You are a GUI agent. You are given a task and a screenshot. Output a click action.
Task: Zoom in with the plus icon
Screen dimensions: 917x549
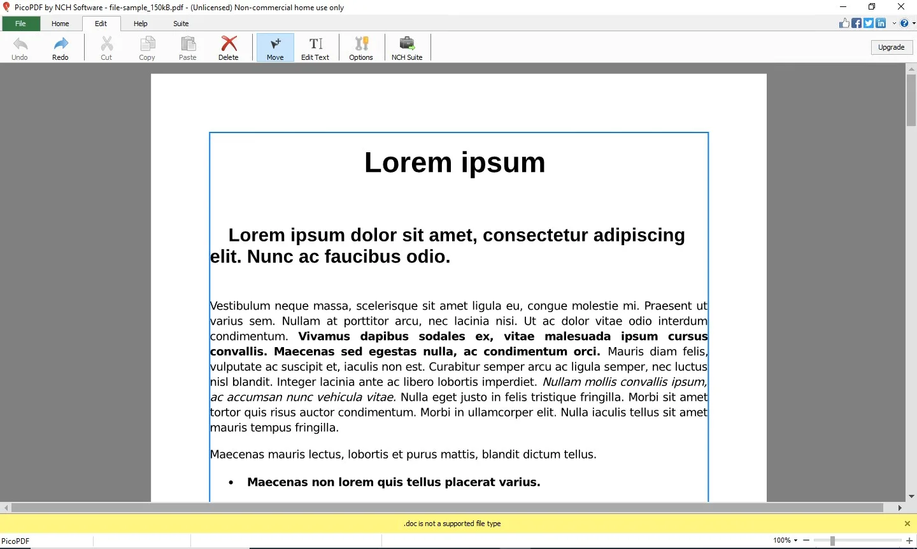point(909,540)
